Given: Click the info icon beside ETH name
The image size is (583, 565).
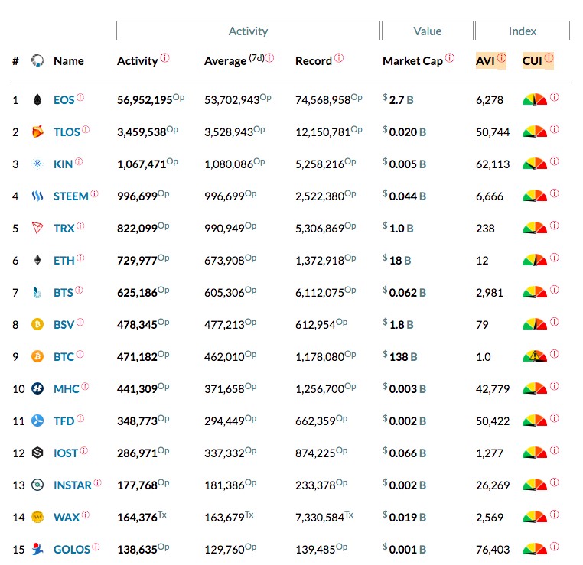Looking at the screenshot, I should coord(80,258).
